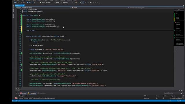185x104 pixels.
Task: Click the Error List filter icon
Action: [x=17, y=93]
